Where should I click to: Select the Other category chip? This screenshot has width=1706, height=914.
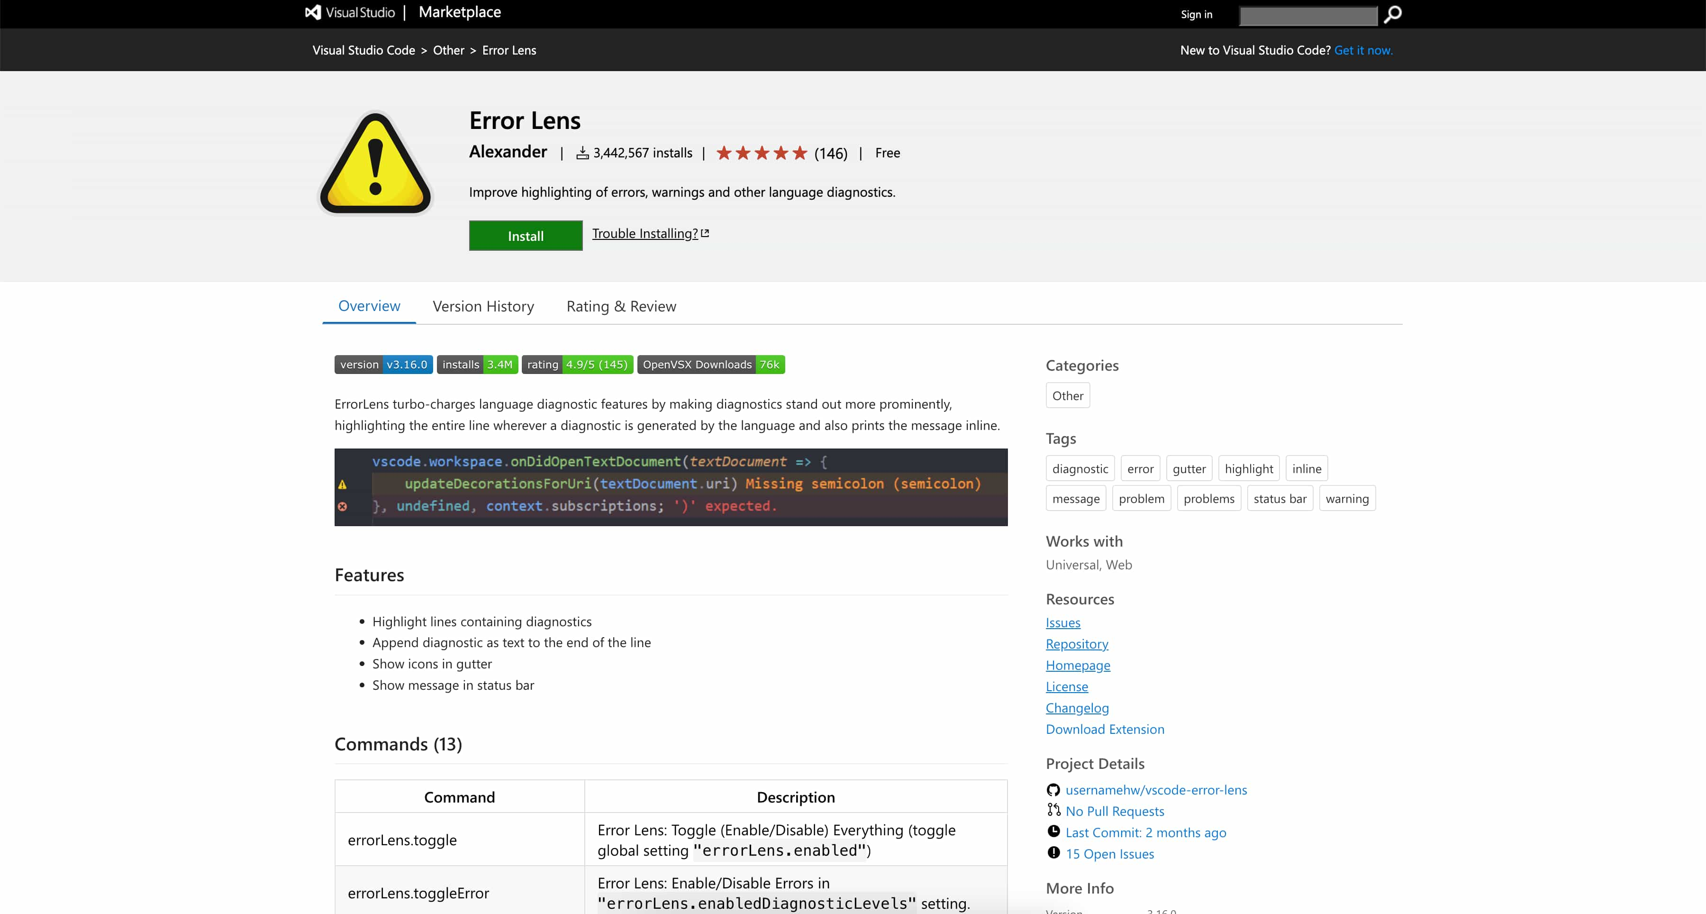(x=1068, y=395)
